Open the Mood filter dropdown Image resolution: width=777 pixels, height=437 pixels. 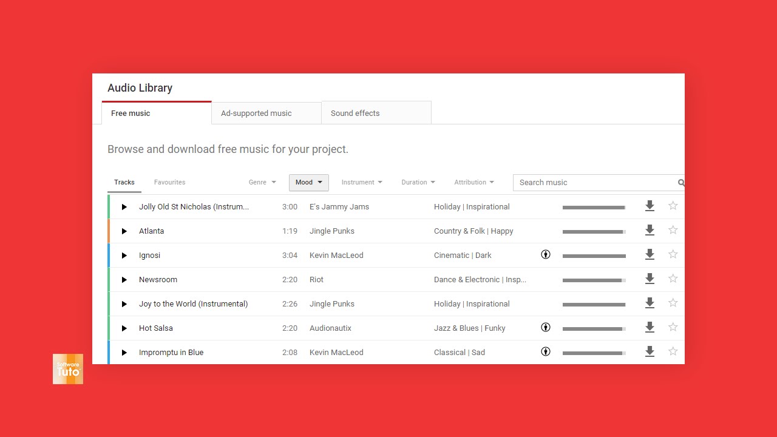pos(309,182)
